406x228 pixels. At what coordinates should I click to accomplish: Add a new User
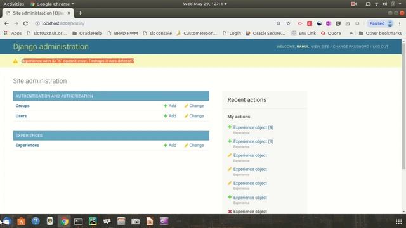[x=170, y=116]
